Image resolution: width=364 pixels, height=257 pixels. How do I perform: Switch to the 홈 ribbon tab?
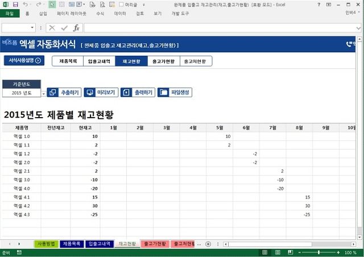coord(27,14)
